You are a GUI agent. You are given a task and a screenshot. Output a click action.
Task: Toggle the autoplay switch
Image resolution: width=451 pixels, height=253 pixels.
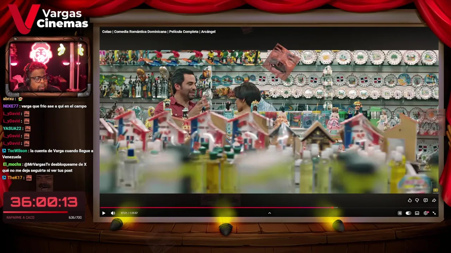[x=408, y=213]
